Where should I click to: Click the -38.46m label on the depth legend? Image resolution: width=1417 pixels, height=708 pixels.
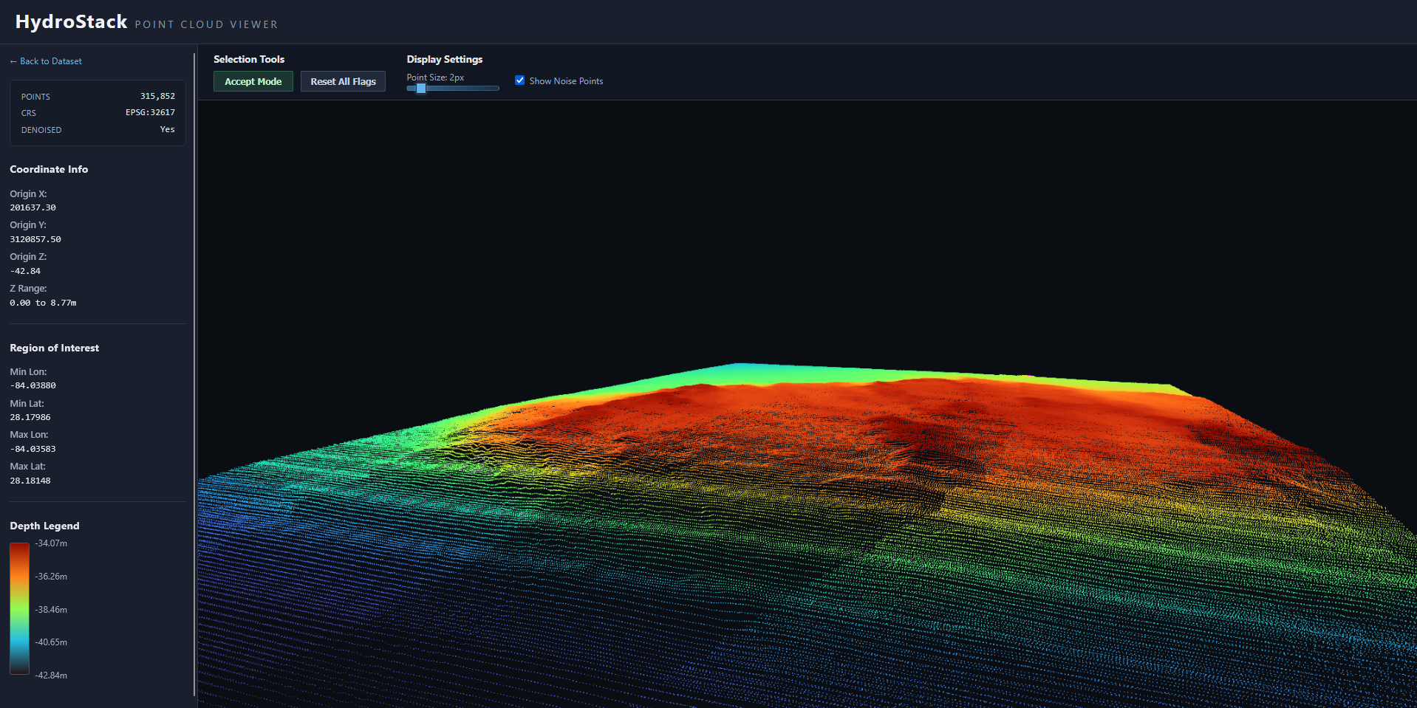click(x=50, y=609)
